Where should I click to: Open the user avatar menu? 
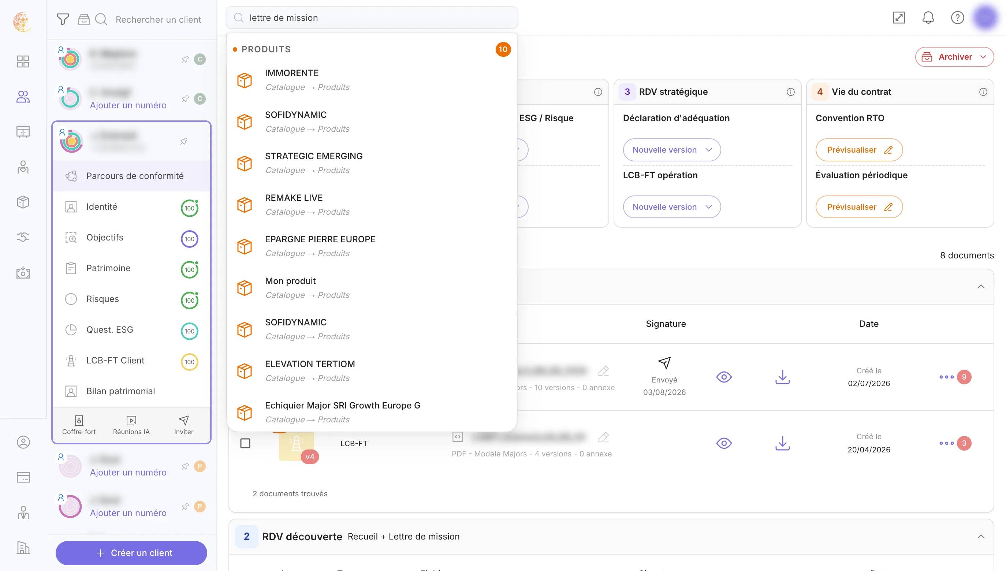click(985, 18)
